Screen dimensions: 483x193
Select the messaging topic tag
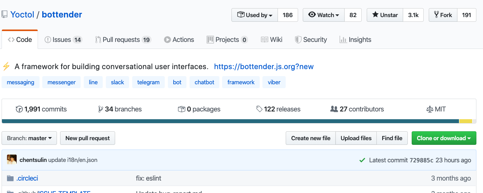(21, 82)
